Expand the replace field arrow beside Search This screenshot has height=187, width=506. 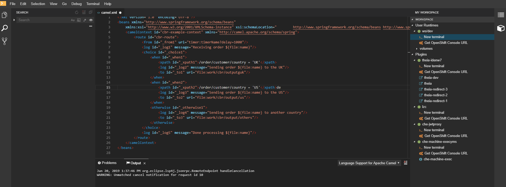pyautogui.click(x=14, y=20)
